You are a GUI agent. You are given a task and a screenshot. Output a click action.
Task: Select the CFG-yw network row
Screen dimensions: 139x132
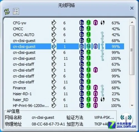click(67, 23)
